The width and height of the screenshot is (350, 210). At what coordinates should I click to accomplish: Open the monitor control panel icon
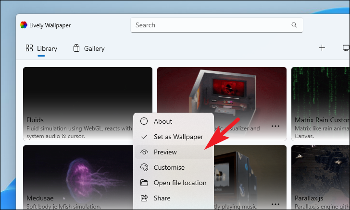click(346, 47)
